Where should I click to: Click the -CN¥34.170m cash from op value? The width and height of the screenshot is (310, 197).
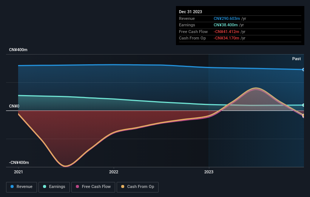(x=227, y=38)
